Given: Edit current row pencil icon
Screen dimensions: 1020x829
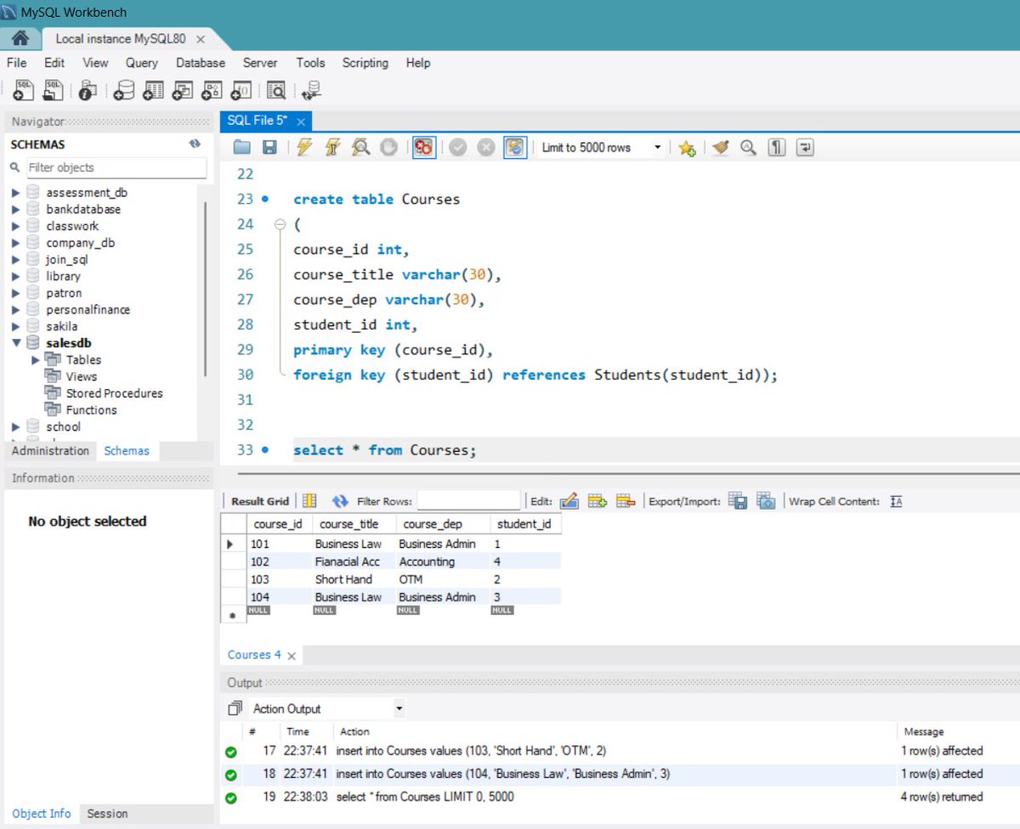Looking at the screenshot, I should pos(569,501).
